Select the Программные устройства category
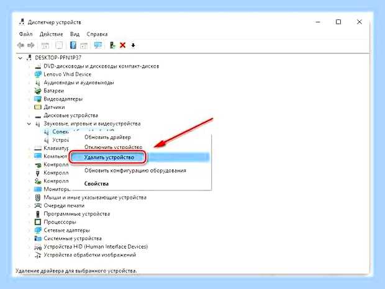This screenshot has width=385, height=289. 76,214
